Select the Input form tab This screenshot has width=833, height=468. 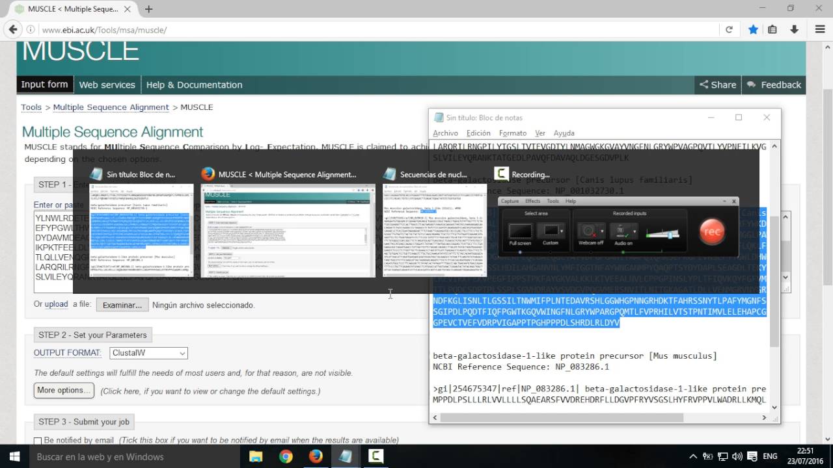point(44,84)
